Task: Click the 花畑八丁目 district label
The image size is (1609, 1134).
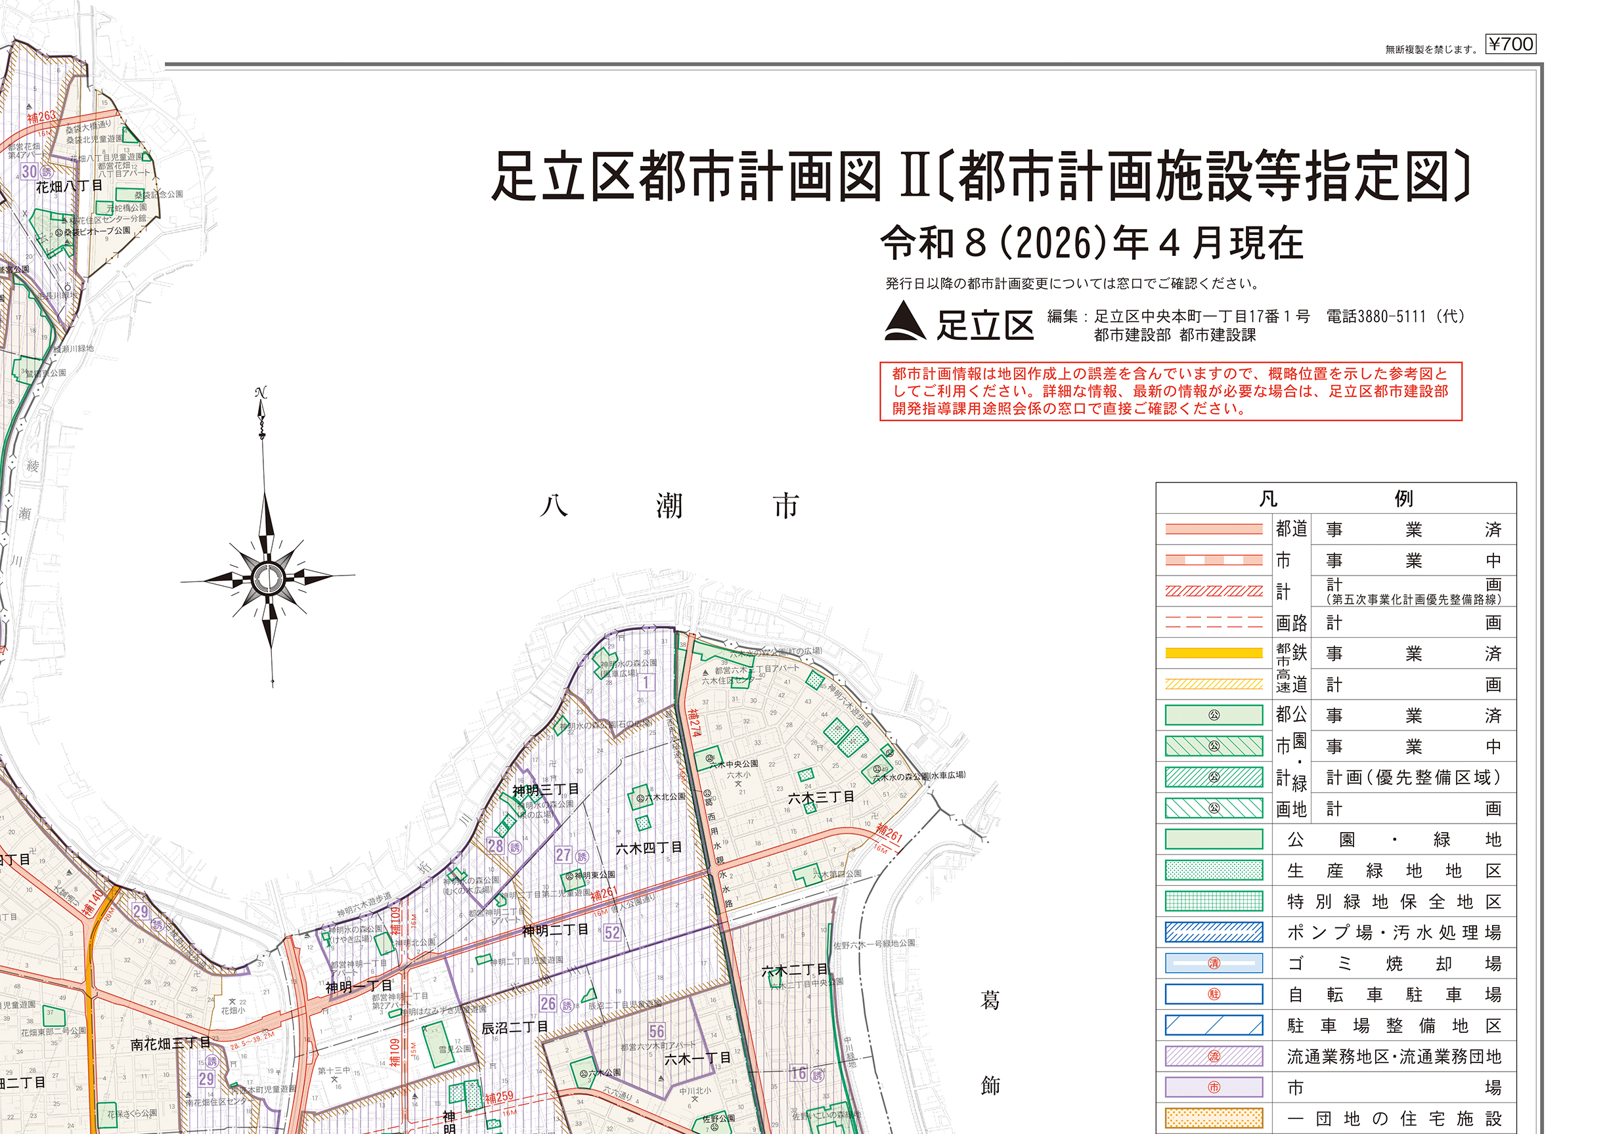Action: pyautogui.click(x=69, y=186)
